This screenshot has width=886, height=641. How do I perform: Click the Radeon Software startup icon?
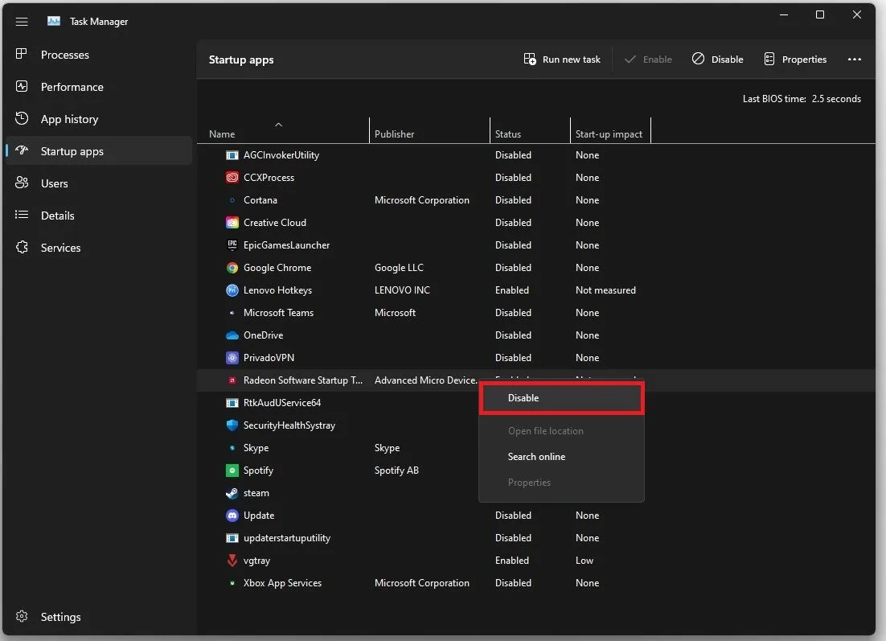232,380
